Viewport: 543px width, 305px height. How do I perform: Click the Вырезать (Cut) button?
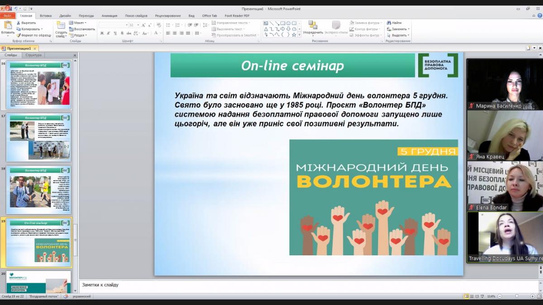(26, 23)
